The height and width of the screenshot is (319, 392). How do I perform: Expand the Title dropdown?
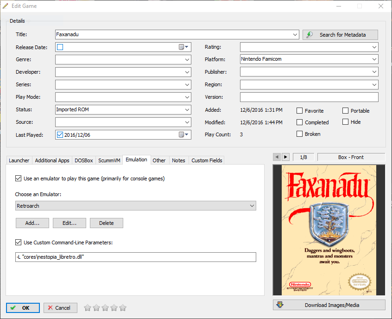(x=295, y=34)
